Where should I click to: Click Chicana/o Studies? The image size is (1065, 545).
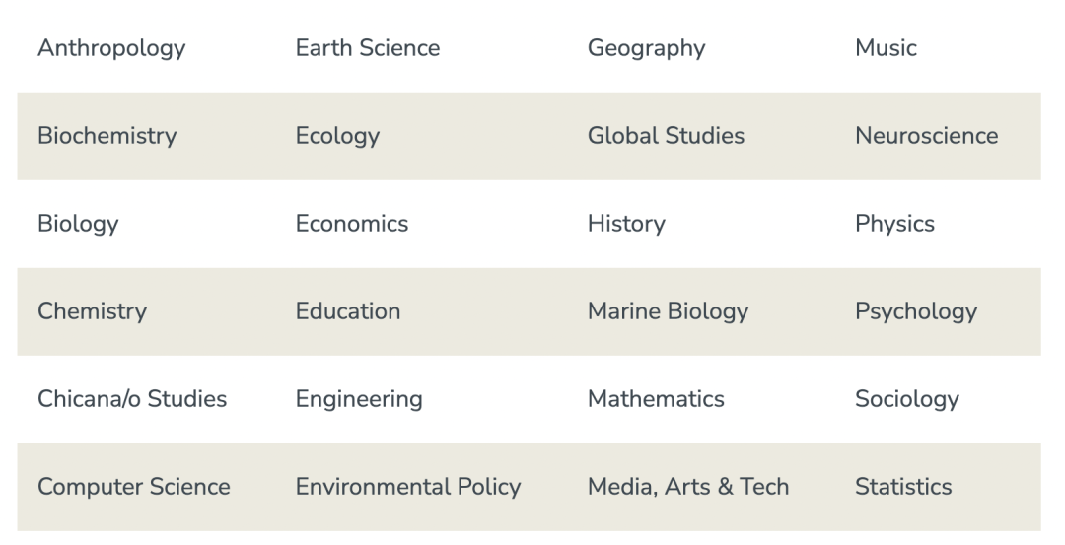132,398
